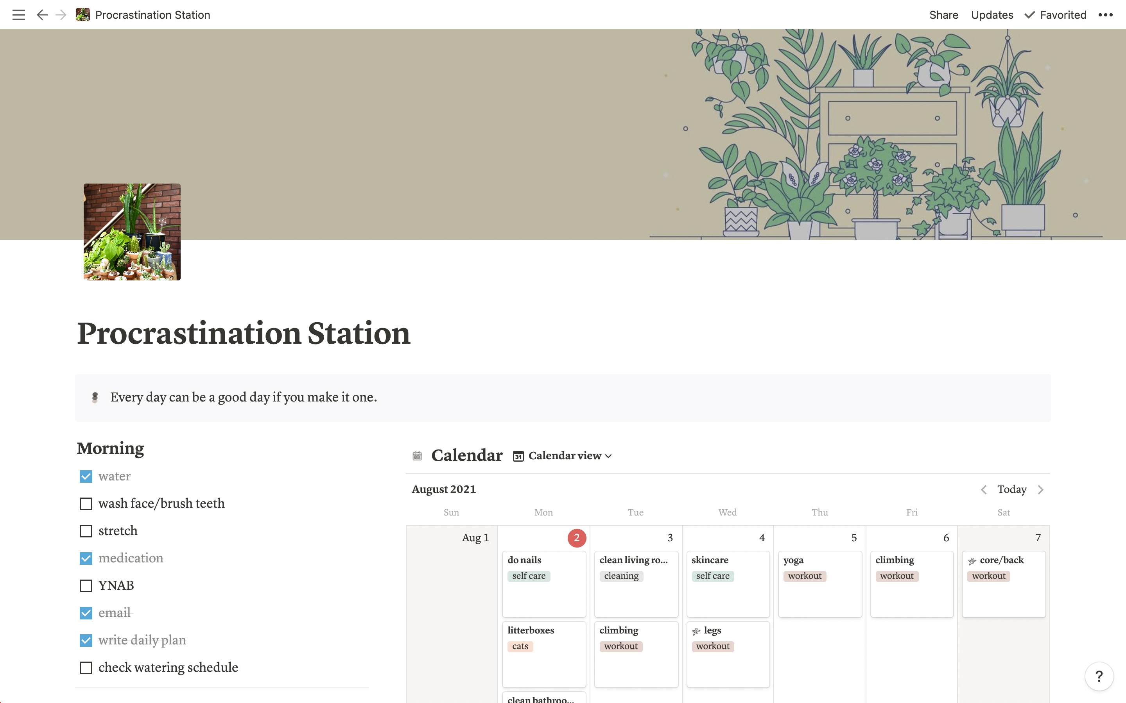Open the clean living room card
Image resolution: width=1126 pixels, height=703 pixels.
(x=636, y=584)
